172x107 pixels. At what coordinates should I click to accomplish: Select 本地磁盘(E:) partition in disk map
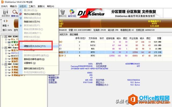[136, 23]
